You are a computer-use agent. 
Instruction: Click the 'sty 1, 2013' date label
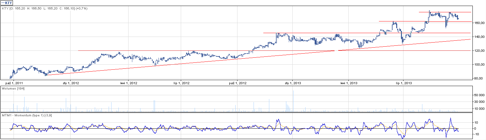pyautogui.click(x=293, y=83)
